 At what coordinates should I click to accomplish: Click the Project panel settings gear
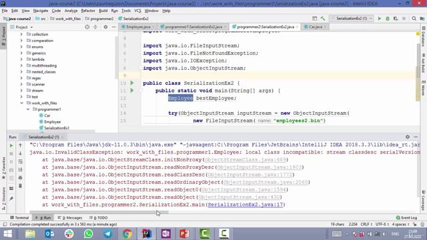pos(105,27)
